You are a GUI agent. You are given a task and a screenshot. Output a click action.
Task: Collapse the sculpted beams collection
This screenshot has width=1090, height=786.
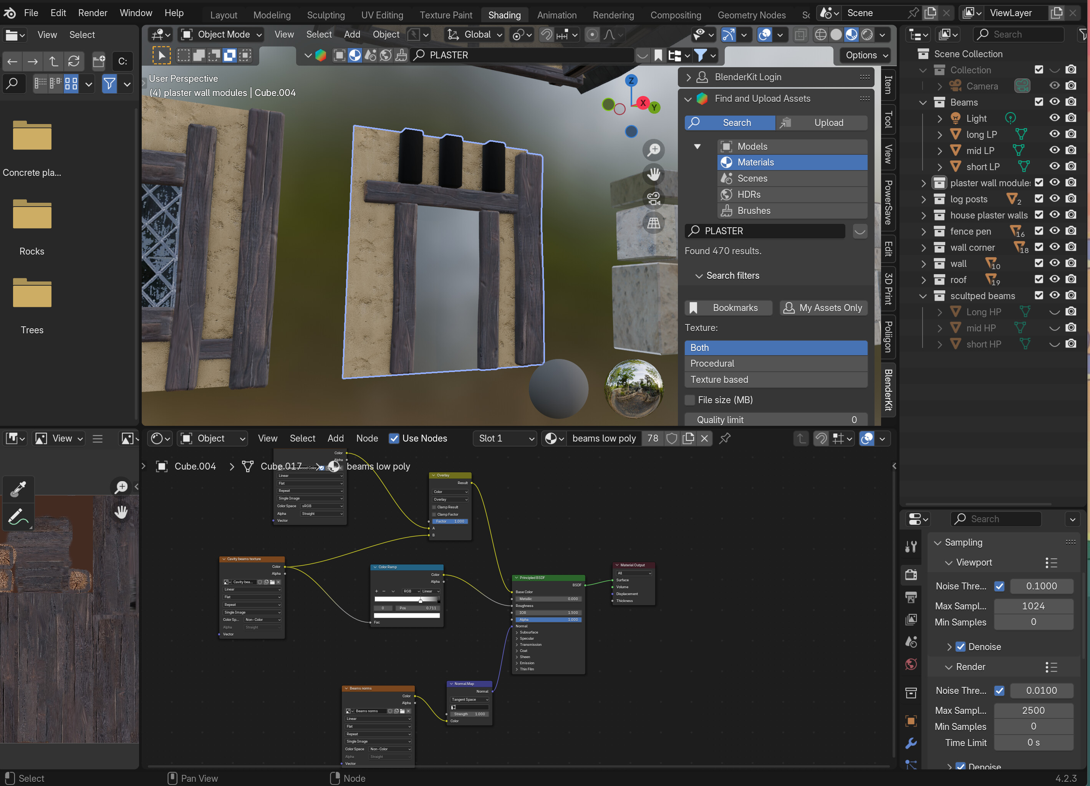(x=923, y=296)
